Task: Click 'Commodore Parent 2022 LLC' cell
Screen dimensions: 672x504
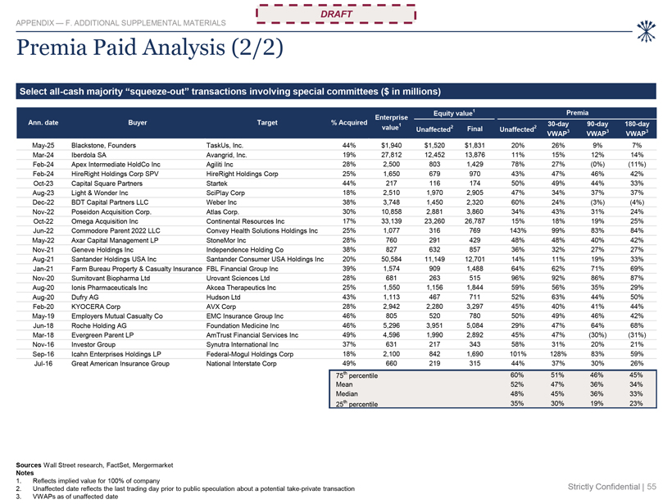Action: coord(116,230)
